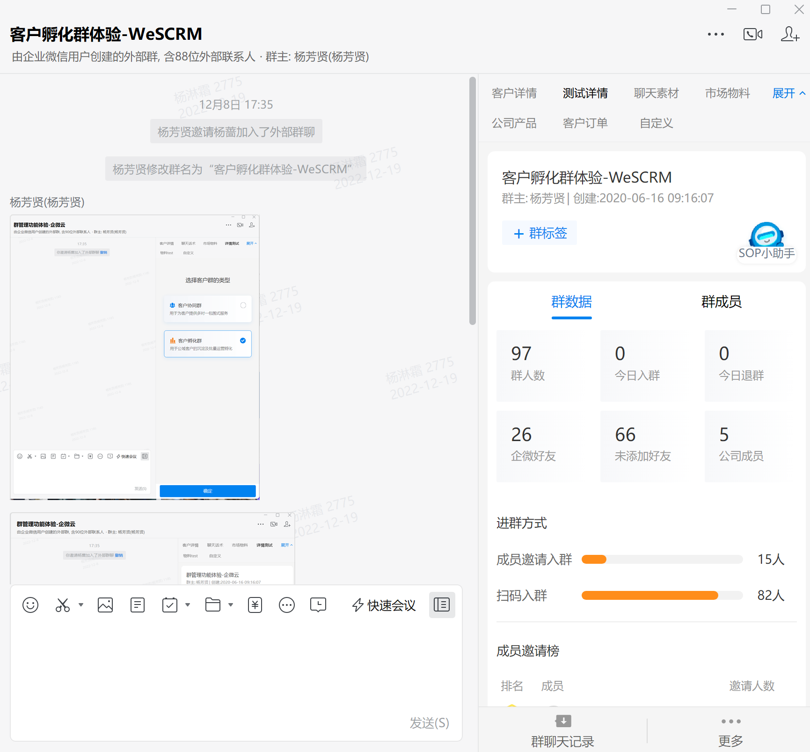Screen dimensions: 810x752
Task: Open the first shared screenshot thumbnail
Action: [x=135, y=357]
